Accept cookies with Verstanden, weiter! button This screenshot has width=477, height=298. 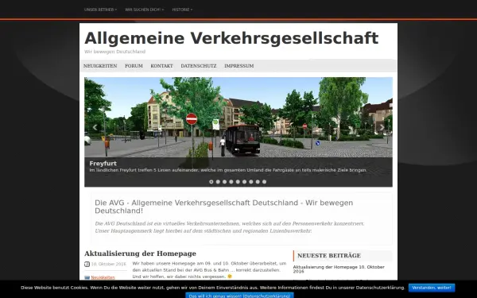(432, 288)
